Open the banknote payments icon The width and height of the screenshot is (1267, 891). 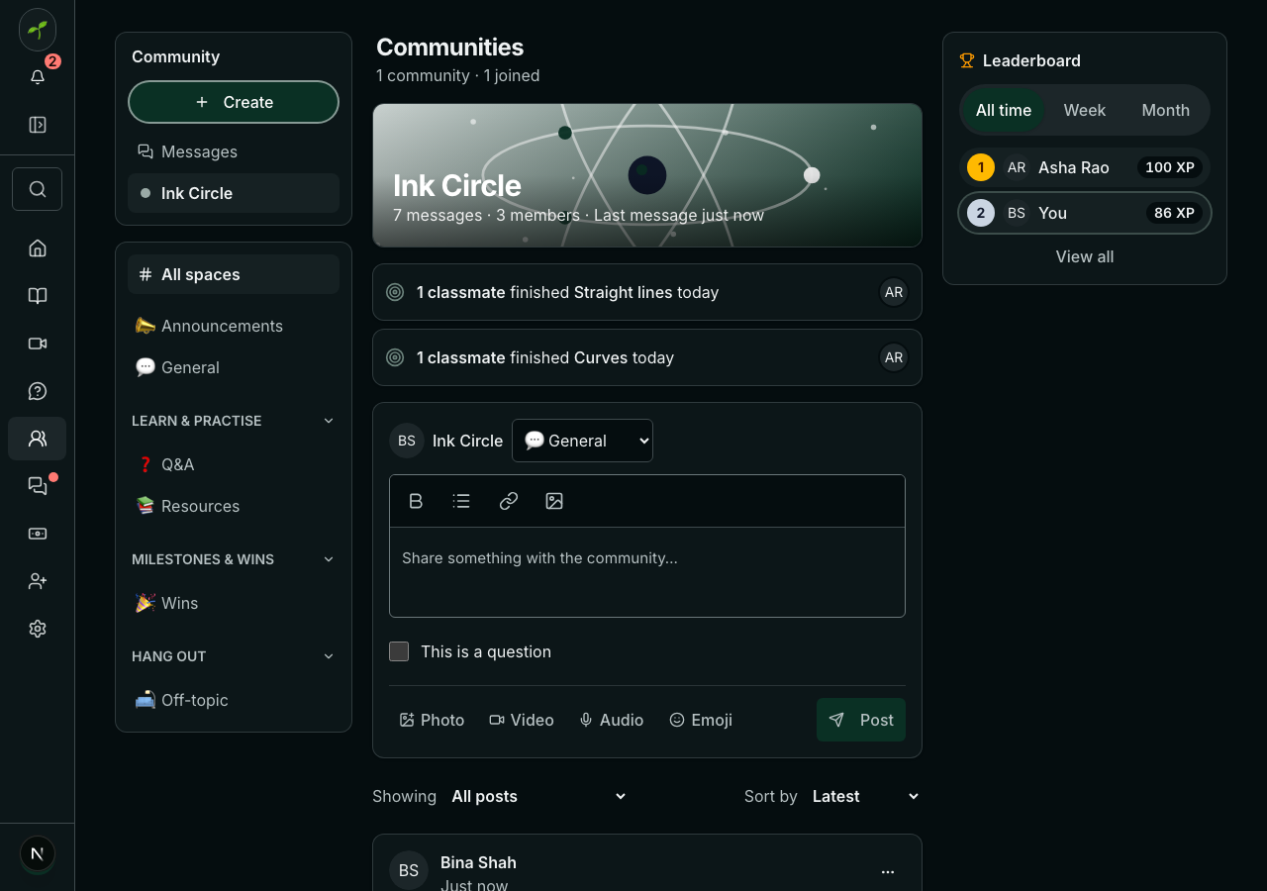(38, 534)
